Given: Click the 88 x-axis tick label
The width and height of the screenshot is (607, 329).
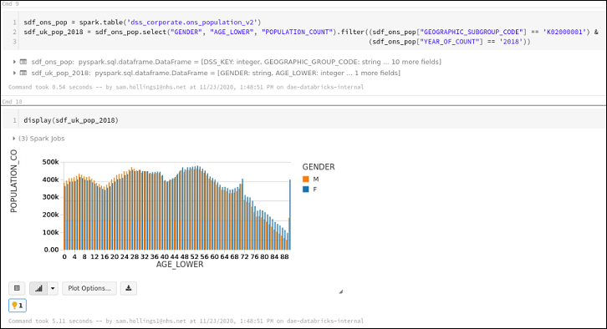Looking at the screenshot, I should (284, 256).
